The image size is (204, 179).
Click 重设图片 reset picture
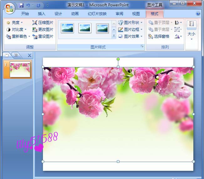click(43, 36)
